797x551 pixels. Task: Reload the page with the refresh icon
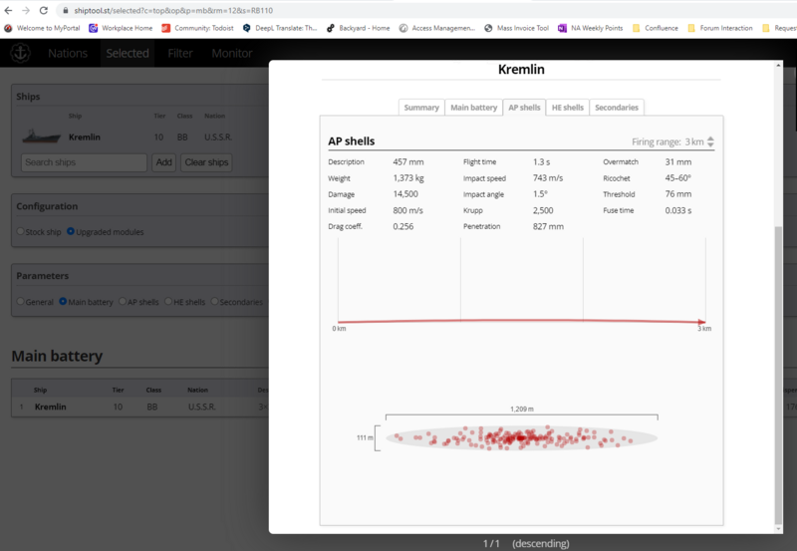[x=43, y=10]
